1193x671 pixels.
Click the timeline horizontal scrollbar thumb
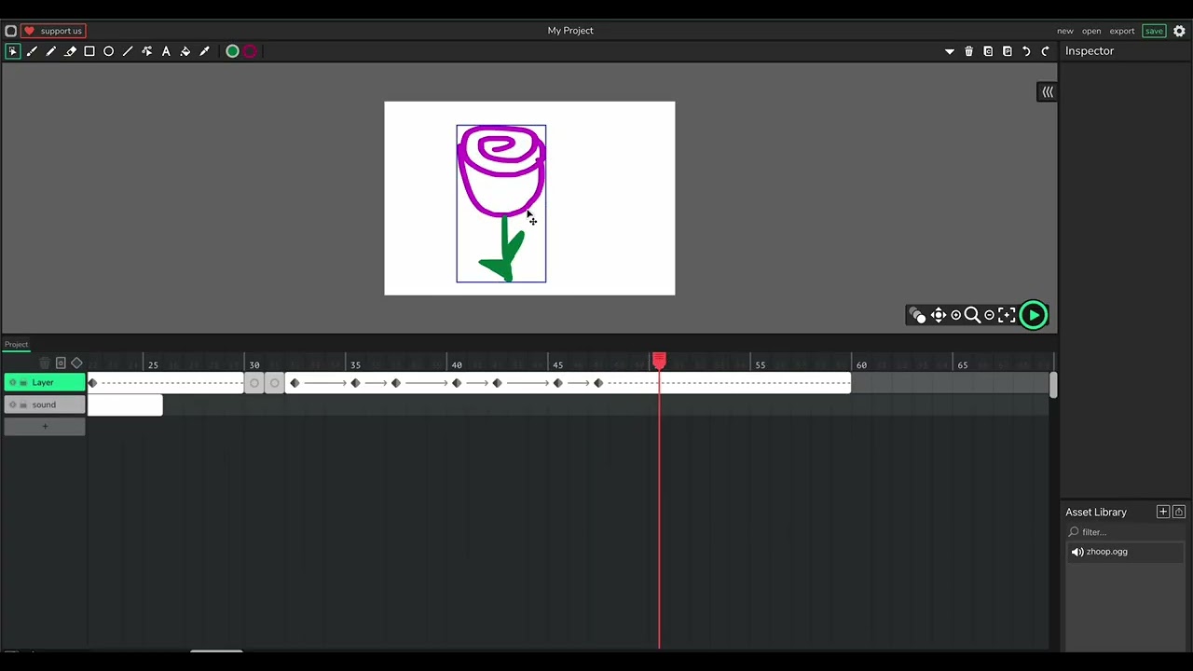click(x=216, y=651)
